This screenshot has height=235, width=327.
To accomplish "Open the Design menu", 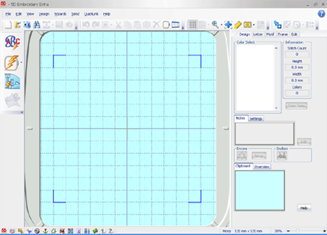I will [x=44, y=14].
